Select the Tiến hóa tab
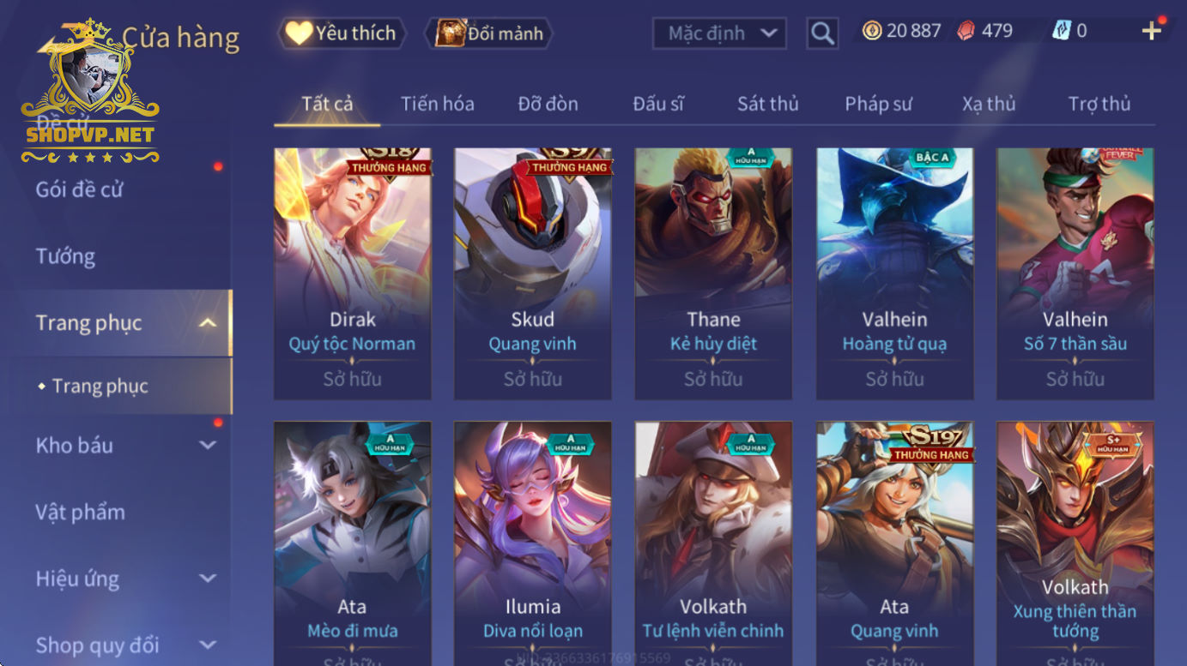The width and height of the screenshot is (1187, 666). [x=438, y=104]
